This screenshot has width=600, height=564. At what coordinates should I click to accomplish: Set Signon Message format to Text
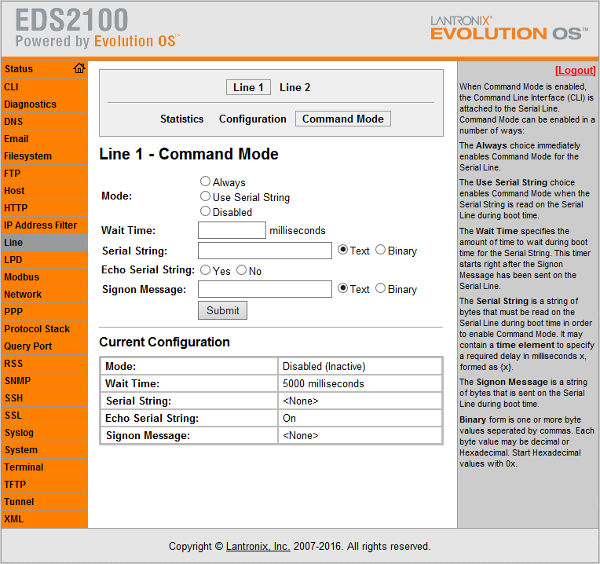pos(343,288)
